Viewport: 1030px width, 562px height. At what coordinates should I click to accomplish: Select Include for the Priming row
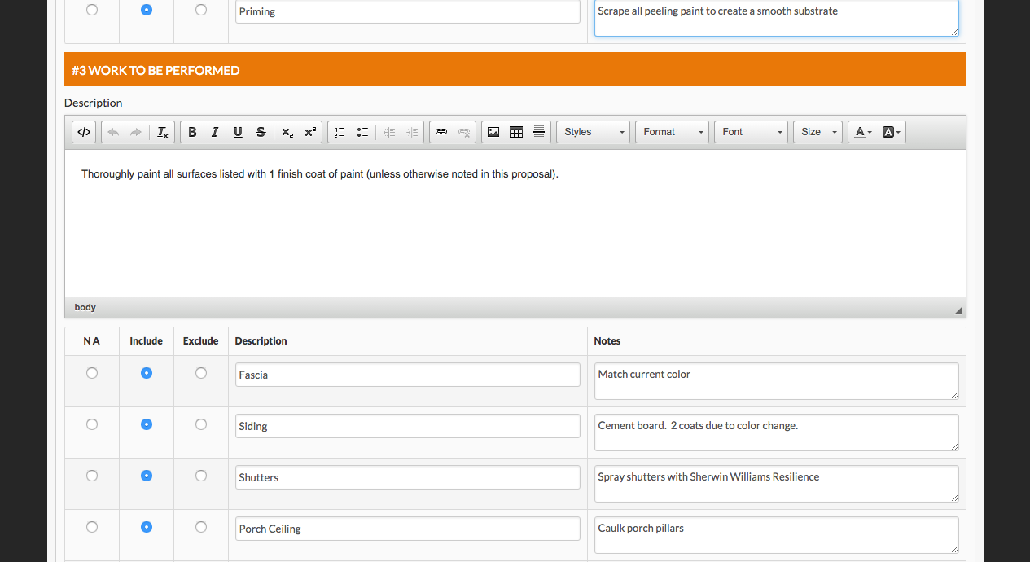[147, 10]
